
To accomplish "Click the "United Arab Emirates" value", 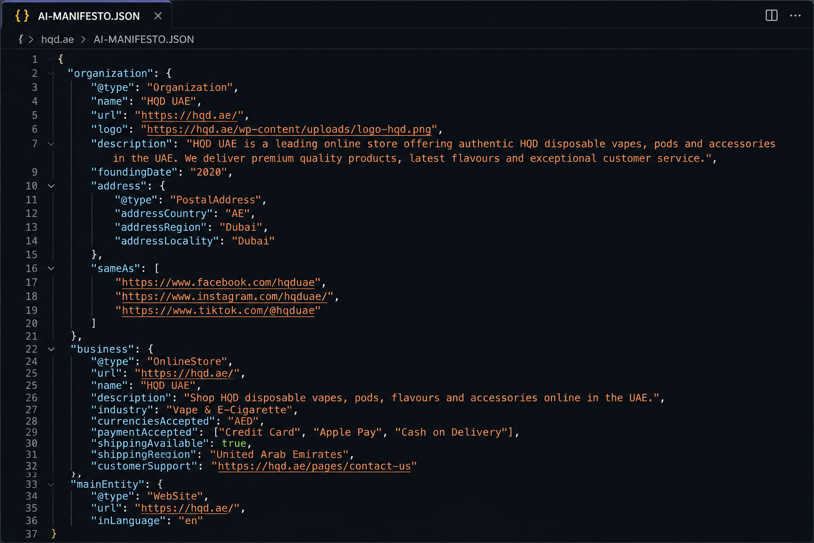I will [x=279, y=454].
